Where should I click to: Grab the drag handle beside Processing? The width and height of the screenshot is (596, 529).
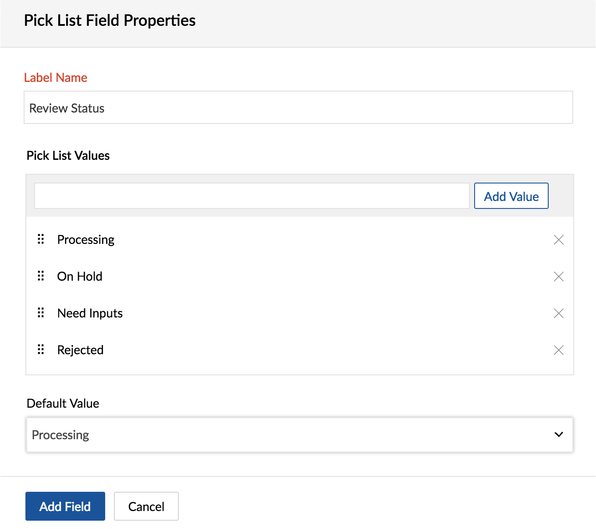(41, 239)
